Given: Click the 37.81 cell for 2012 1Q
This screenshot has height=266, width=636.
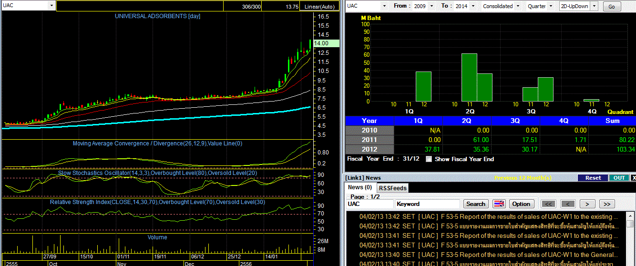Looking at the screenshot, I should [x=418, y=149].
